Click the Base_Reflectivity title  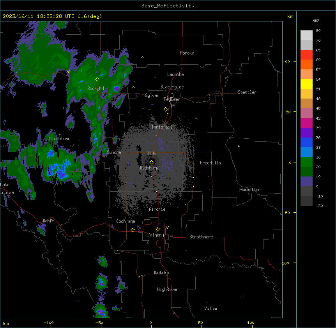point(168,6)
